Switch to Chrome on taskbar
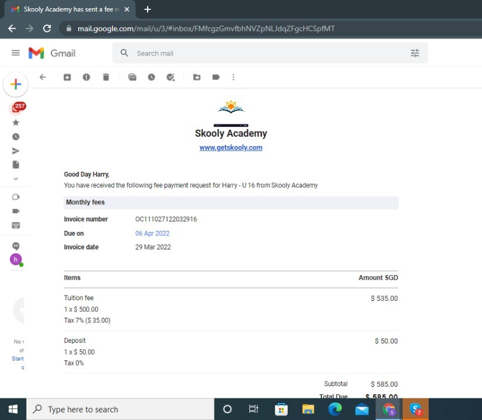Screen dimensions: 482x420 pyautogui.click(x=389, y=409)
